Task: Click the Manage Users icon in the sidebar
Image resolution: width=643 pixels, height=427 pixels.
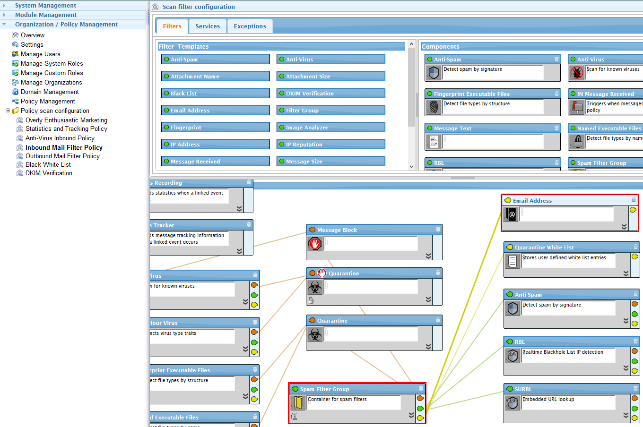Action: [15, 54]
